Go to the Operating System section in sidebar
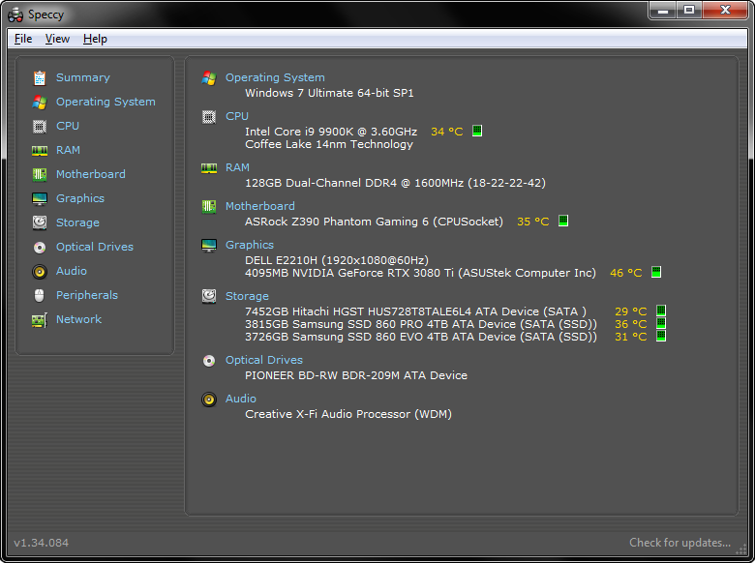Screen dimensions: 755x563 click(x=106, y=102)
